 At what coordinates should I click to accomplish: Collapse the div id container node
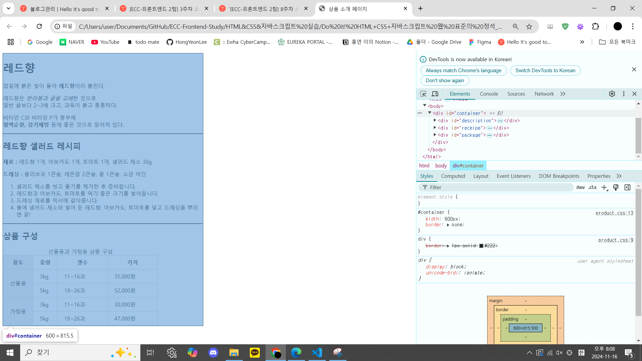tap(430, 113)
